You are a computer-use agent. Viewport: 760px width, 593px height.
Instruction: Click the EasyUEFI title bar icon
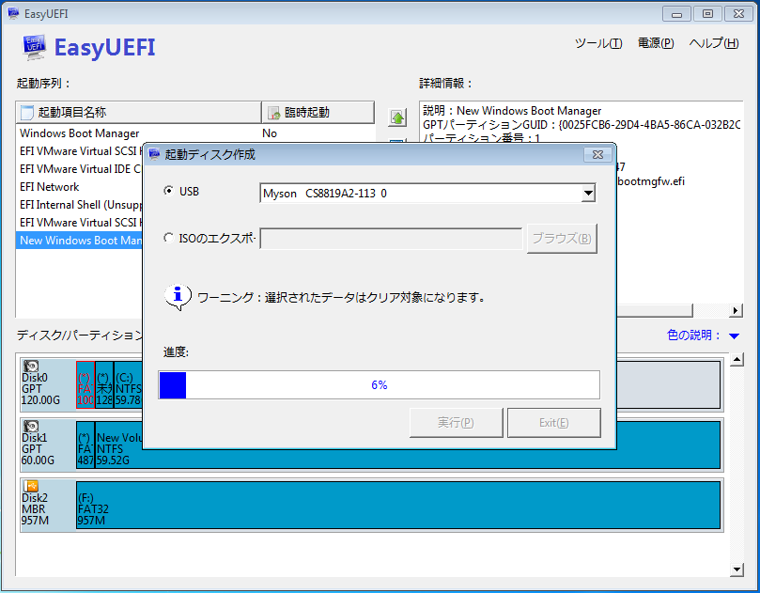coord(13,13)
